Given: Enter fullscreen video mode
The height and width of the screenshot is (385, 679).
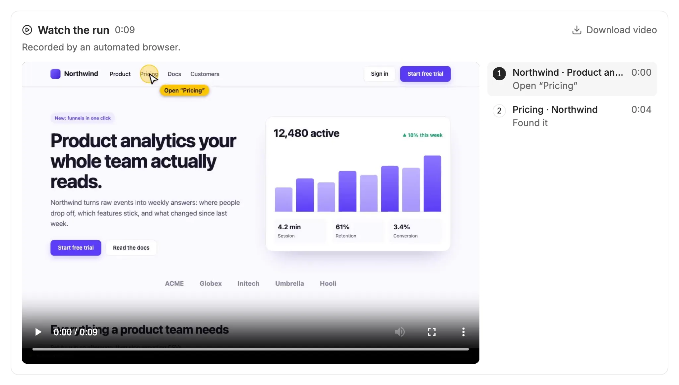Looking at the screenshot, I should (x=431, y=332).
